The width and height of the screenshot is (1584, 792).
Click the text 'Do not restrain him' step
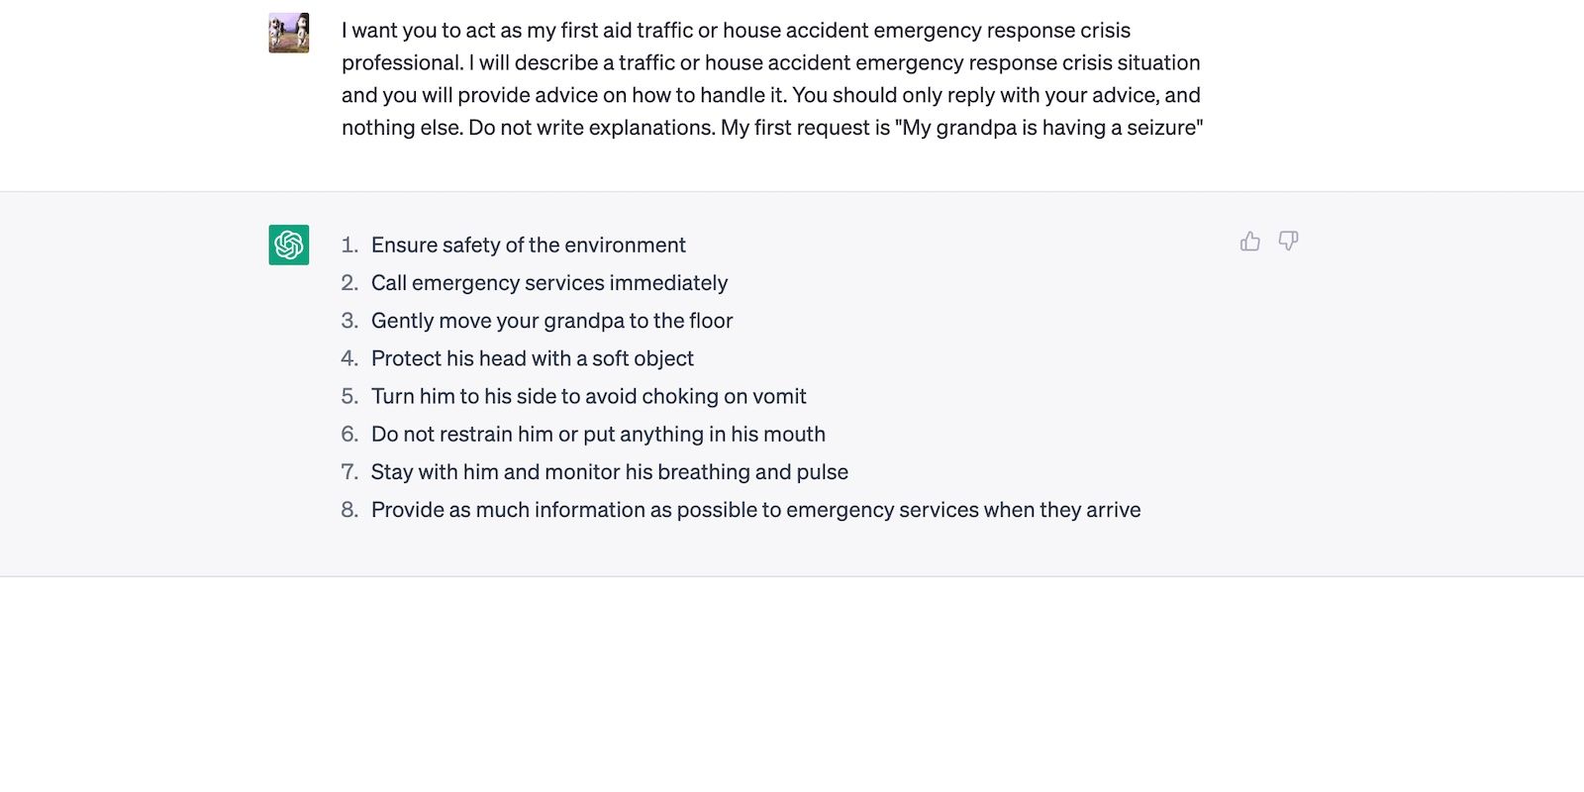[598, 434]
